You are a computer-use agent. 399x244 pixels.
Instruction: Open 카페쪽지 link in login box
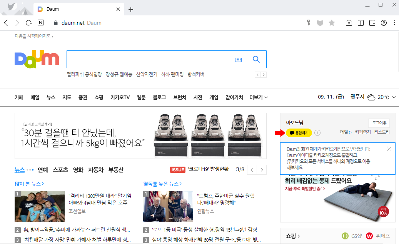[363, 132]
